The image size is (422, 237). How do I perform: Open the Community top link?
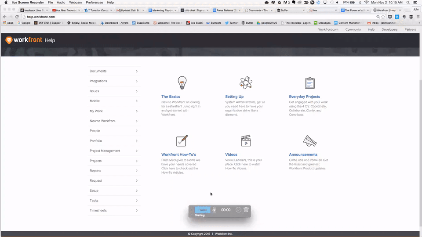(353, 29)
